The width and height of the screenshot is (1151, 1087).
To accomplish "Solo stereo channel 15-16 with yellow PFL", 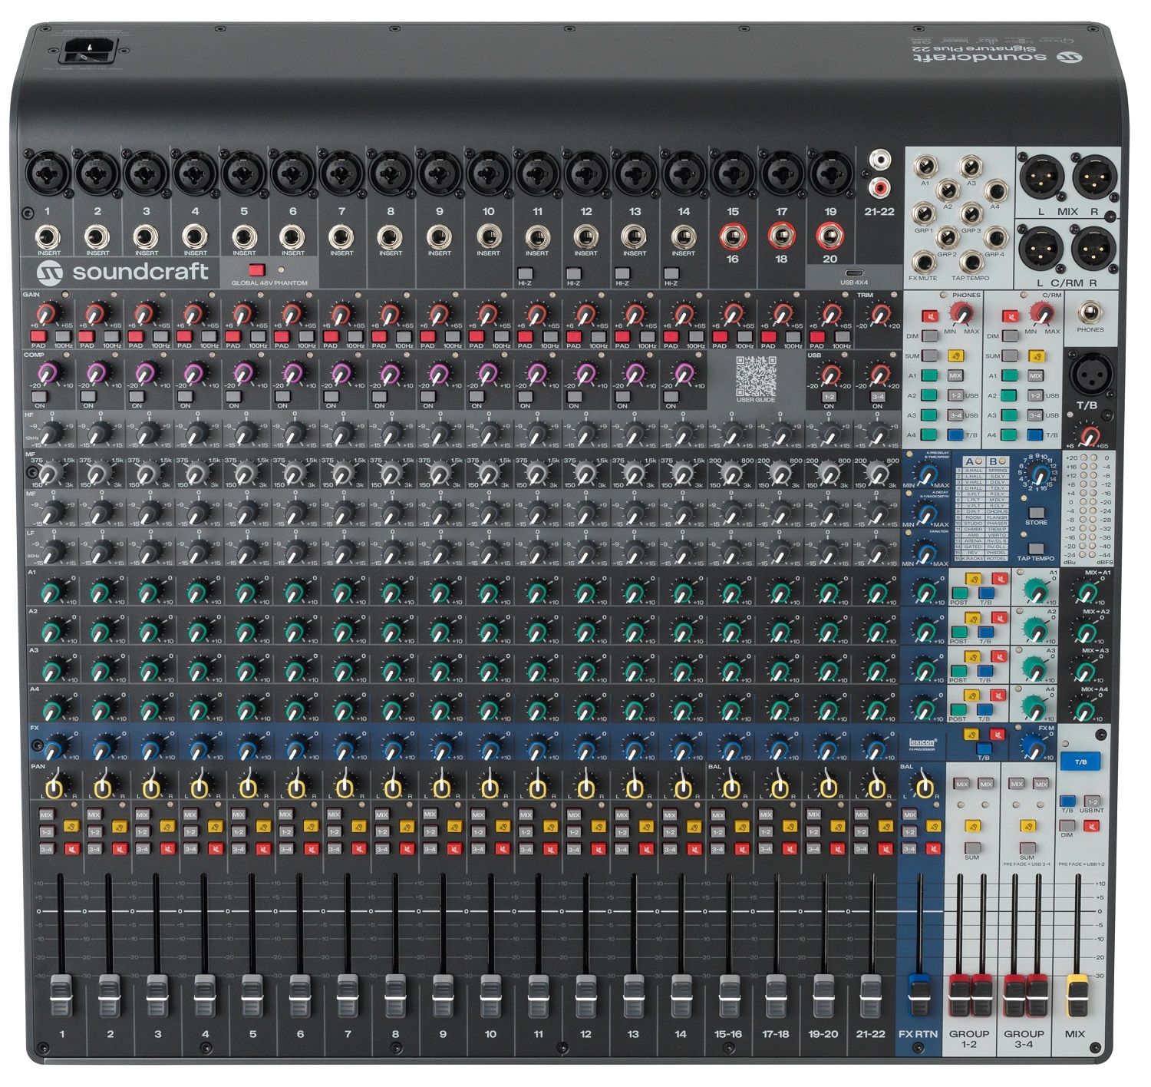I will pyautogui.click(x=742, y=827).
